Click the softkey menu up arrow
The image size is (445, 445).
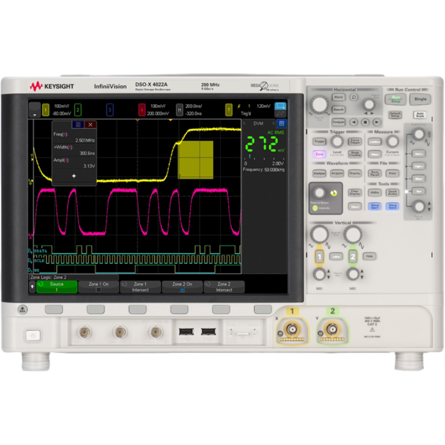(x=32, y=286)
